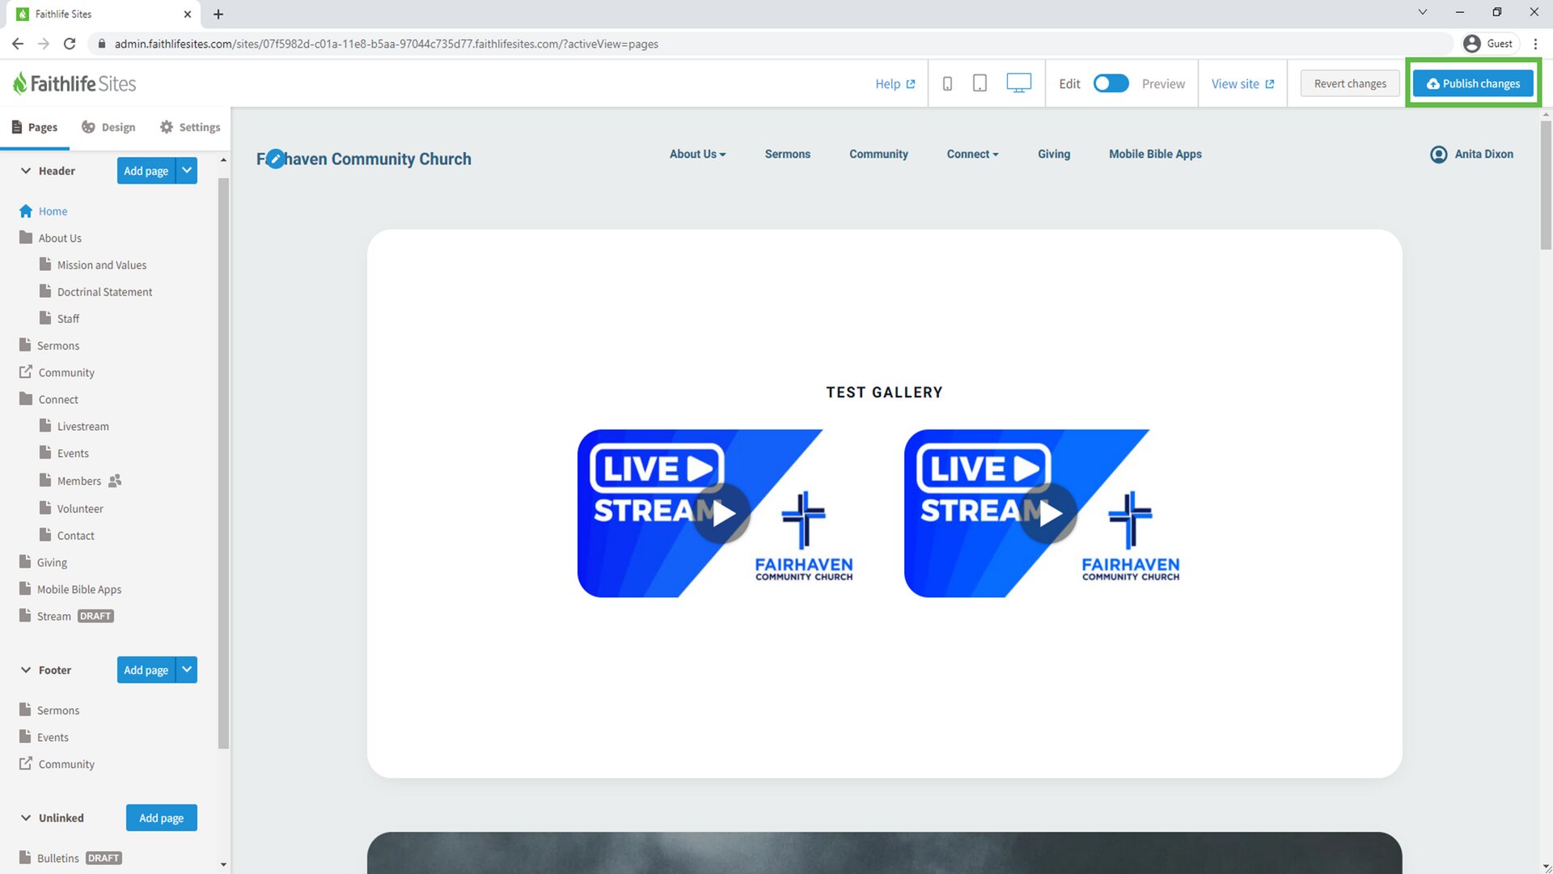This screenshot has width=1553, height=874.
Task: Click Fairhaven Community Church site title
Action: (x=364, y=159)
